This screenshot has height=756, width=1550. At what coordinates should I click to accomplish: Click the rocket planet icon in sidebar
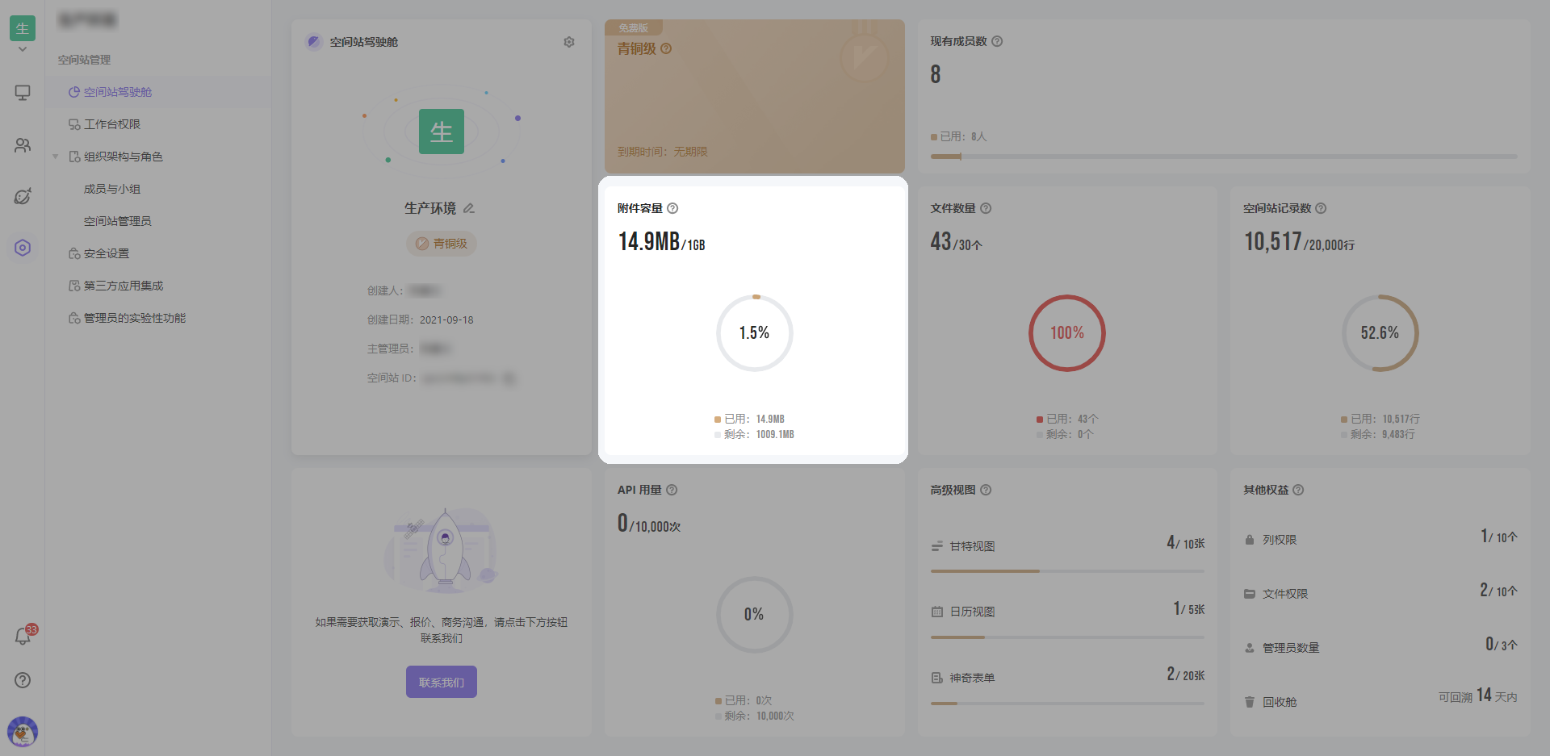(x=23, y=196)
